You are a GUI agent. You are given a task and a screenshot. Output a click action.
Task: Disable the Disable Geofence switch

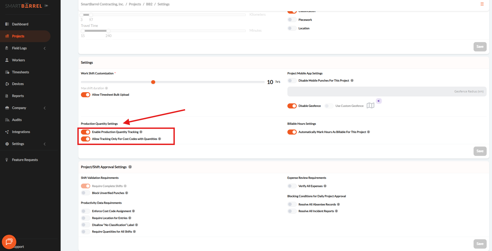[292, 106]
